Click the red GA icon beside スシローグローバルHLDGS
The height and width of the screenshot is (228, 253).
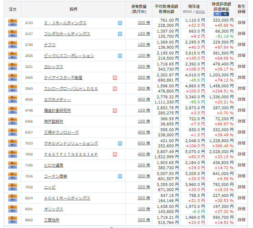tap(115, 89)
